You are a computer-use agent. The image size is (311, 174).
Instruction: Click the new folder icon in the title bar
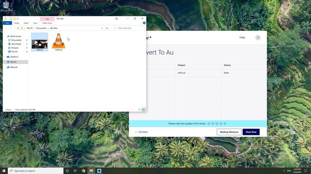(15, 19)
